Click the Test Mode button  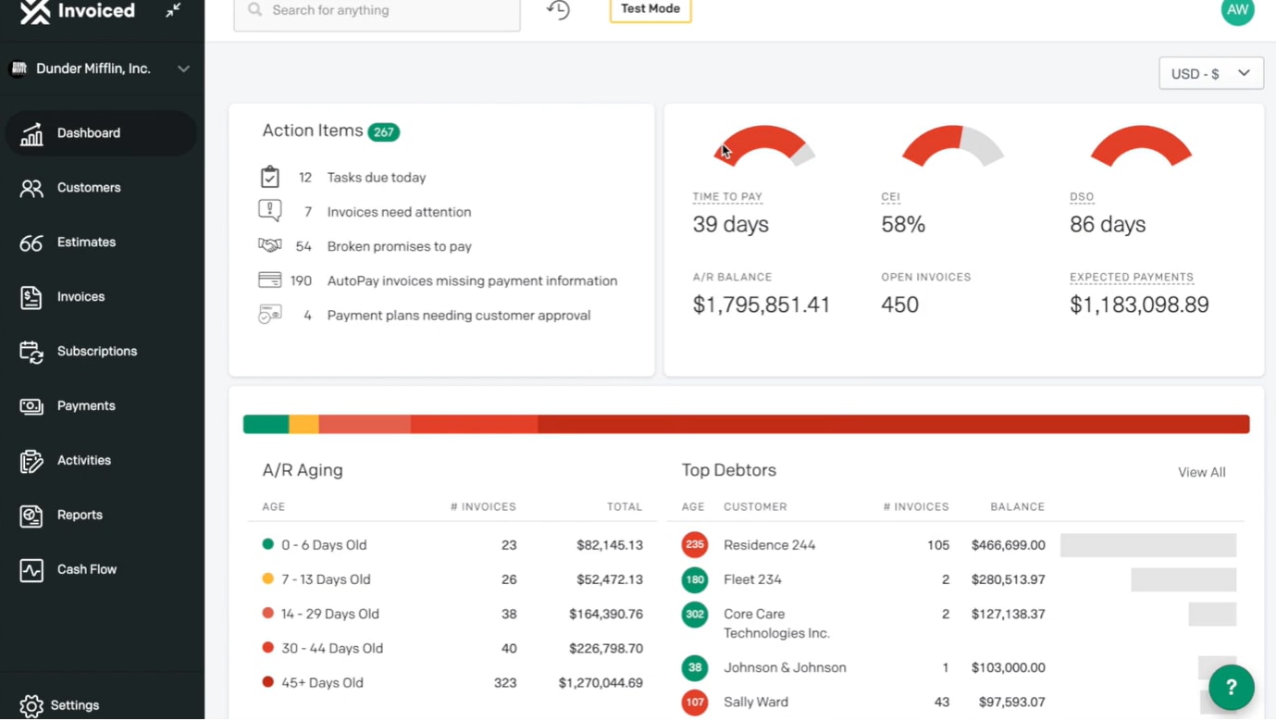tap(650, 9)
